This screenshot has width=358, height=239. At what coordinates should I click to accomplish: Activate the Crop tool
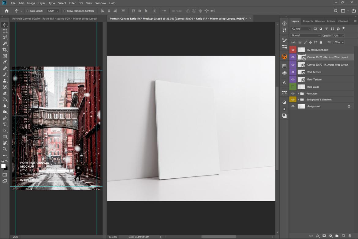tap(5, 50)
